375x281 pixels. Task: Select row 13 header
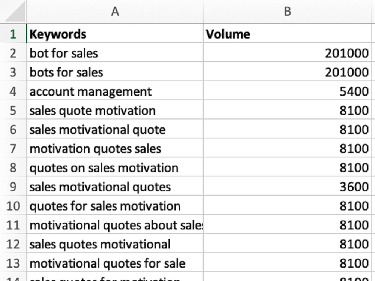(13, 263)
